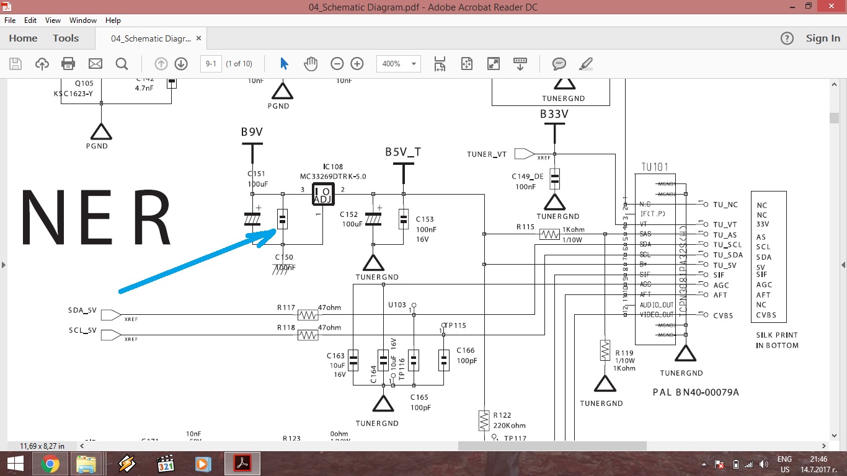Expand the right tools pane arrow
The image size is (847, 476).
[843, 265]
